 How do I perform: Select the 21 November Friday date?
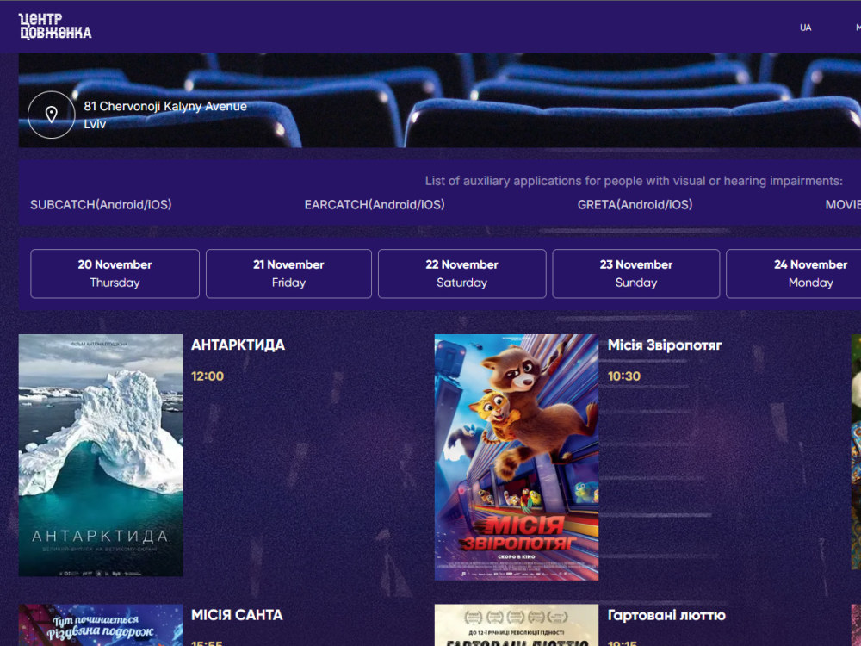click(x=288, y=274)
